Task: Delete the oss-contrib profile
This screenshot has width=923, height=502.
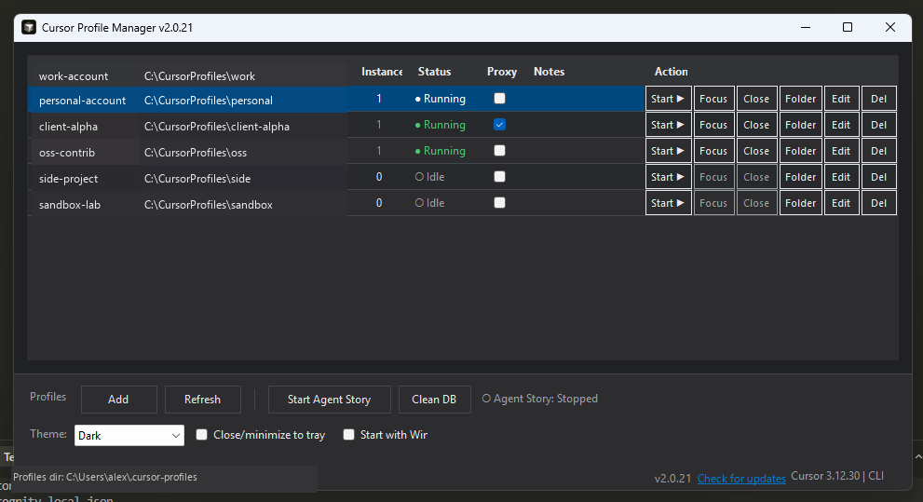Action: tap(879, 151)
